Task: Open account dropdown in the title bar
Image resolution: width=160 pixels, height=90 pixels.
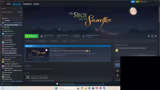Action: [144, 2]
